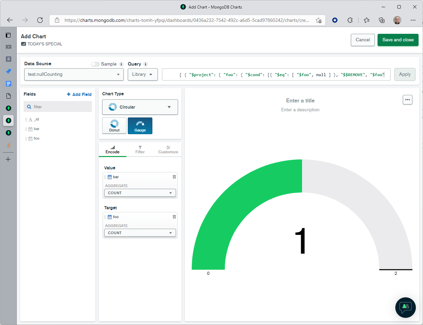Viewport: 423px width, 325px height.
Task: Click the info icon next to Query
Action: (x=146, y=64)
